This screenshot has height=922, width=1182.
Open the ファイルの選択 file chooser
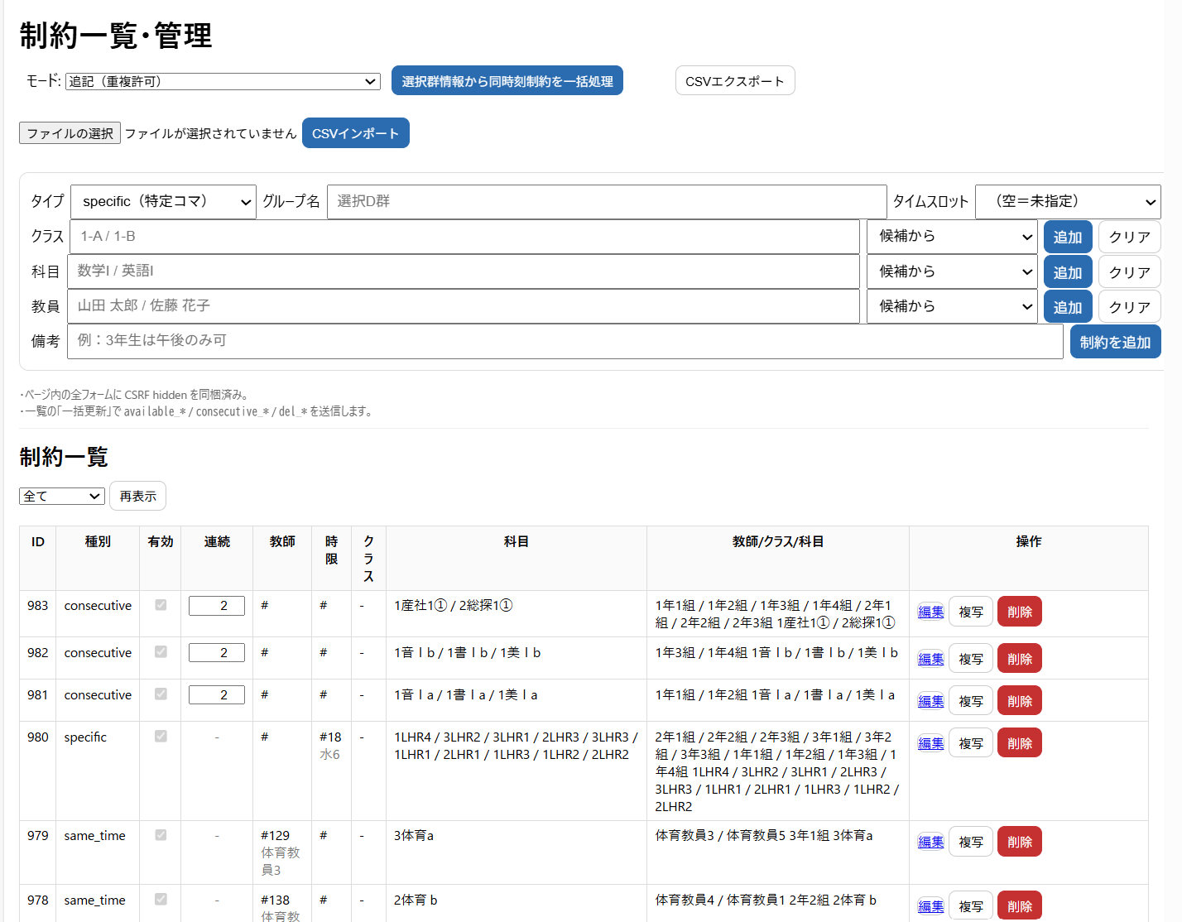pyautogui.click(x=70, y=133)
